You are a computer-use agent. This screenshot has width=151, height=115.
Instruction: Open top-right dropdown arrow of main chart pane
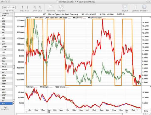click(150, 17)
